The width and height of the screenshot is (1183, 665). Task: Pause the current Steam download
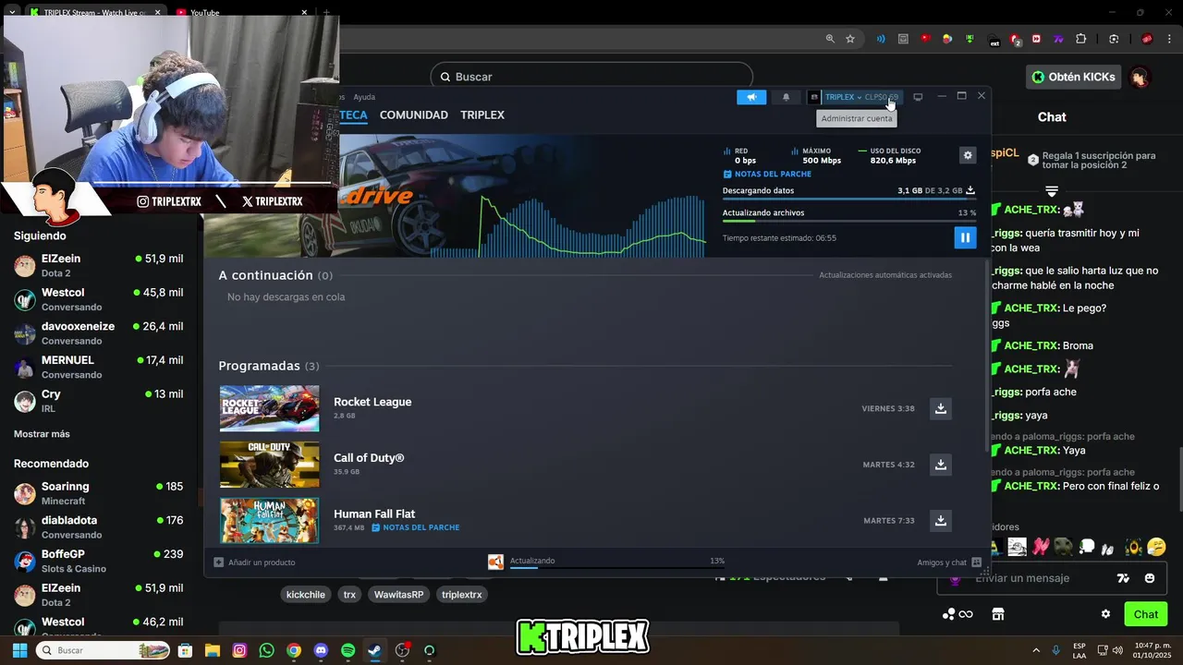coord(965,238)
